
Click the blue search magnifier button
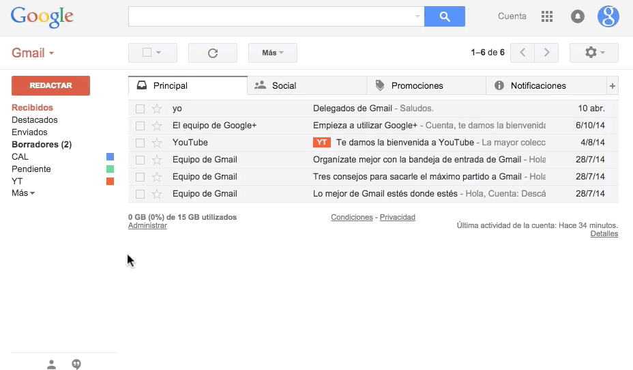click(x=445, y=16)
